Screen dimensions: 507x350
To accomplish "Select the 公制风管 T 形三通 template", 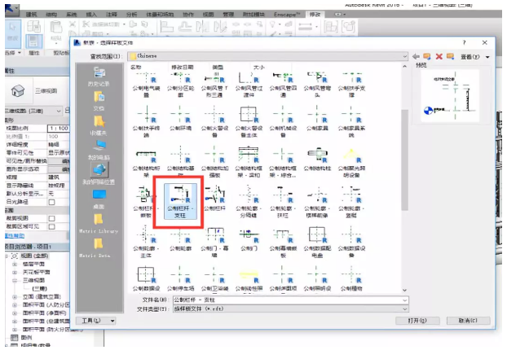I will (x=214, y=85).
